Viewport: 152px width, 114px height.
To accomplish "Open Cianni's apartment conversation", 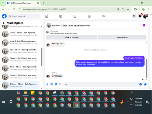I will tap(20, 60).
